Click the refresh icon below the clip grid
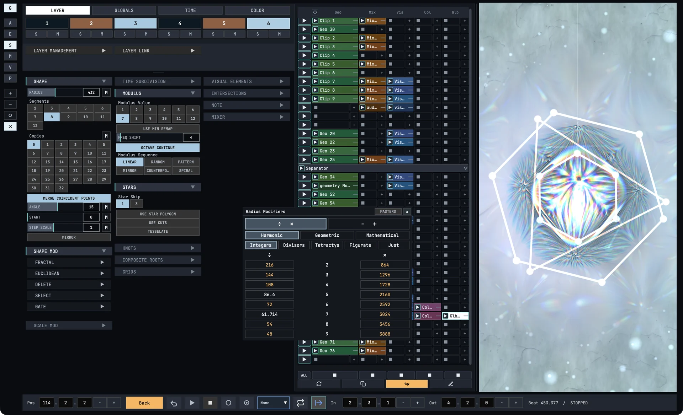The image size is (683, 415). tap(319, 384)
